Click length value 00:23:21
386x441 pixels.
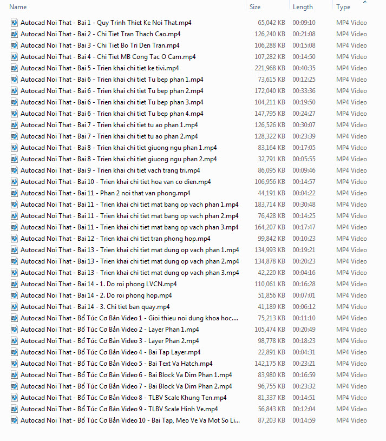tap(304, 364)
